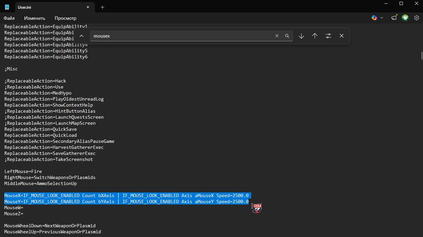Click the line MiddleMouse=AmmoSelectionUp

pyautogui.click(x=41, y=183)
